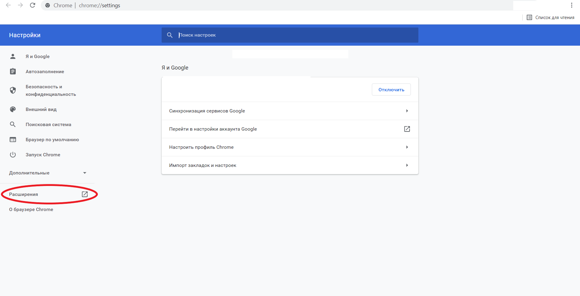The width and height of the screenshot is (580, 296).
Task: Open О браузере Chrome
Action: 31,209
